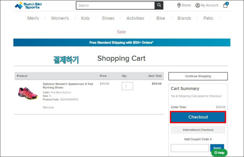Click the pink Salomon shoe thumbnail

pos(28,93)
